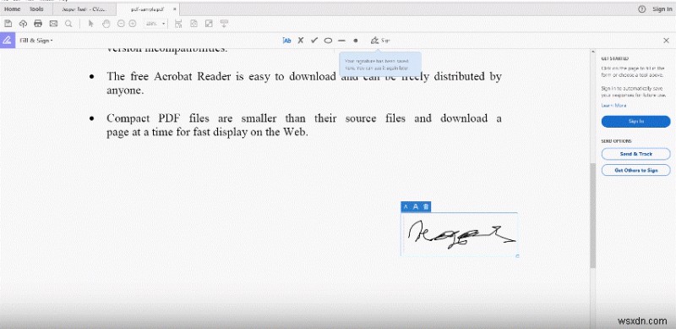
Task: Click the vertical scrollbar thumb
Action: click(593, 215)
